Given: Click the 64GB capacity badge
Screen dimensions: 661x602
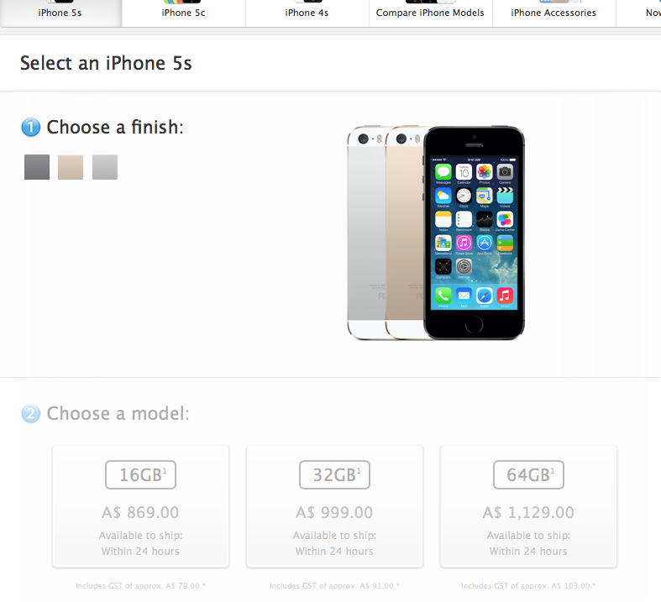Looking at the screenshot, I should click(x=528, y=474).
